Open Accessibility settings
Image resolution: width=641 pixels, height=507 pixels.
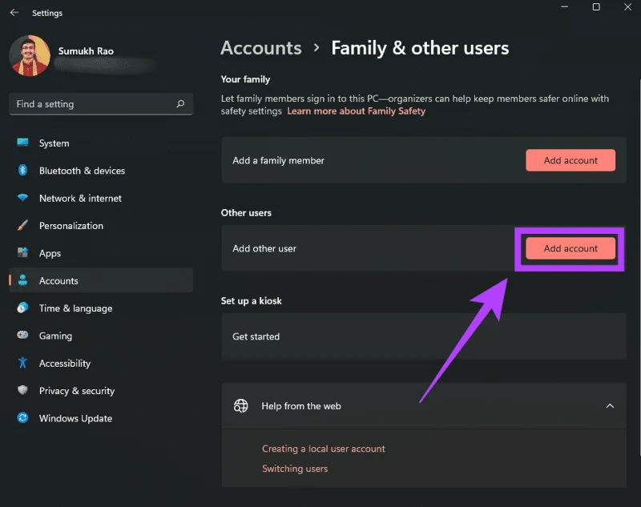tap(101, 363)
